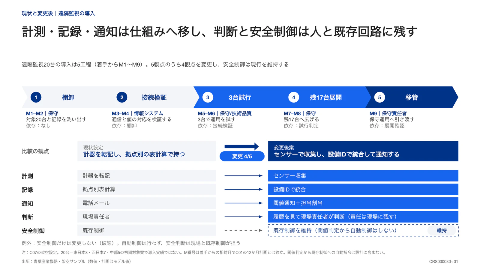Select the 'M3–M4｜情報システム' label
This screenshot has width=480, height=270.
[x=137, y=113]
